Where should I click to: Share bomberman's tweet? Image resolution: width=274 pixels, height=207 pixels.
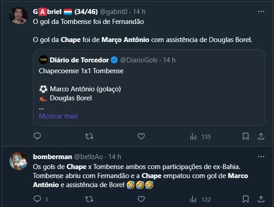click(x=261, y=198)
